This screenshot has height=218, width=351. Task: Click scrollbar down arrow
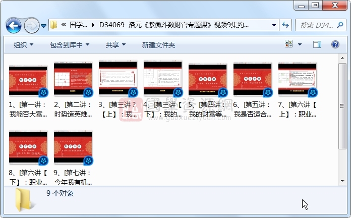(342, 181)
